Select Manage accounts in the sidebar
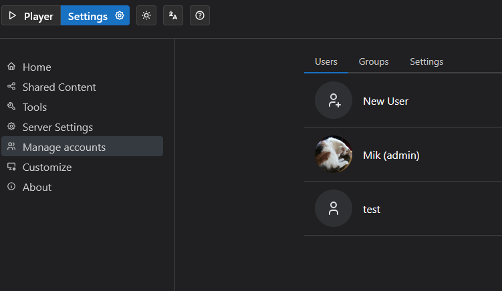Screen dimensions: 502x291 tap(82, 146)
